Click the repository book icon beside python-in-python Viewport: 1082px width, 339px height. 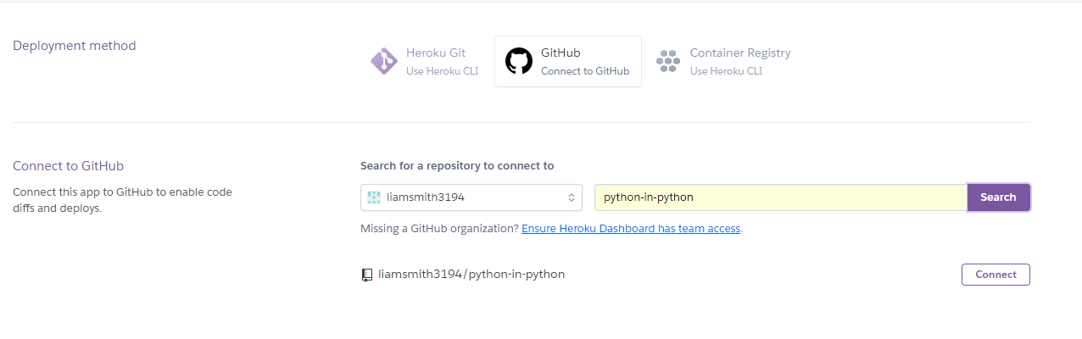pos(367,275)
